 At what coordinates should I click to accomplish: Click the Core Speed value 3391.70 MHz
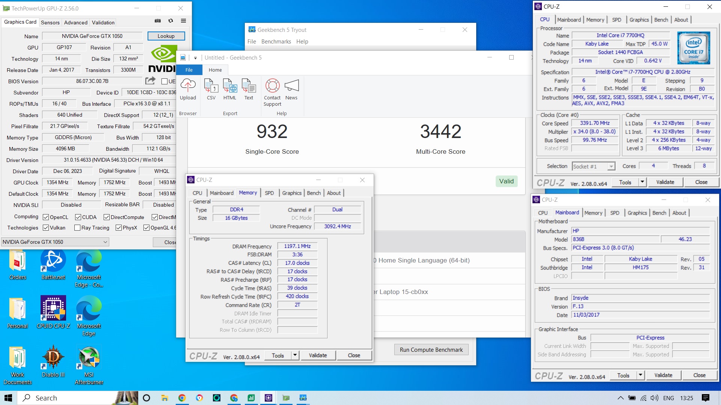pos(595,123)
